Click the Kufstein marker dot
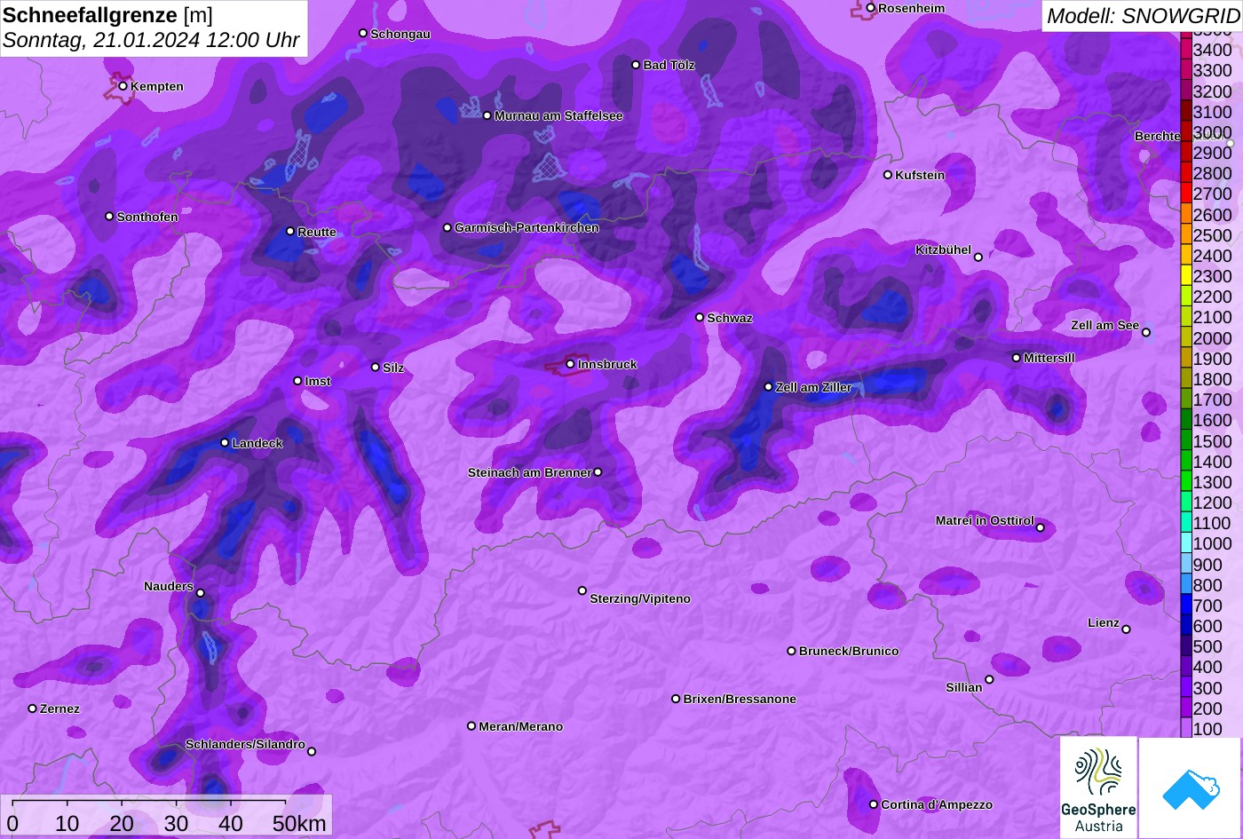 pos(888,175)
